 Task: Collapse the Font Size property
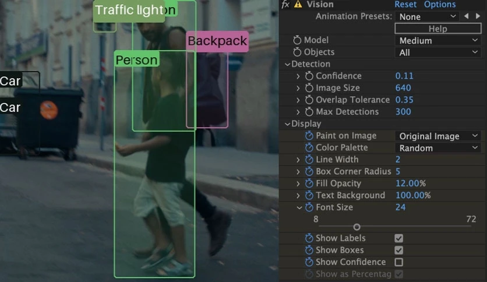[x=299, y=207]
